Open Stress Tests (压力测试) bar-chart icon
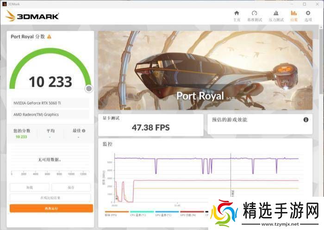The image size is (324, 230). pos(276,16)
